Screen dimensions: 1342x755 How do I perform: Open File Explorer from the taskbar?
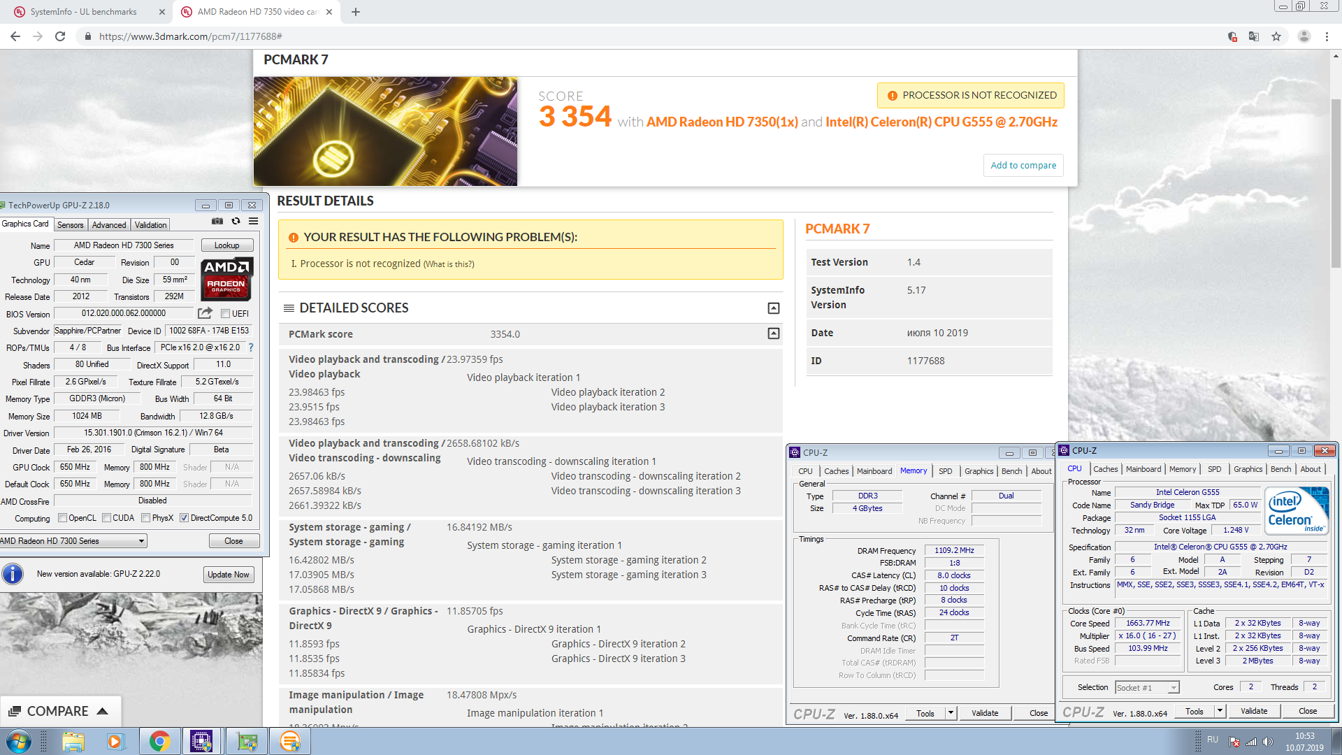coord(73,741)
